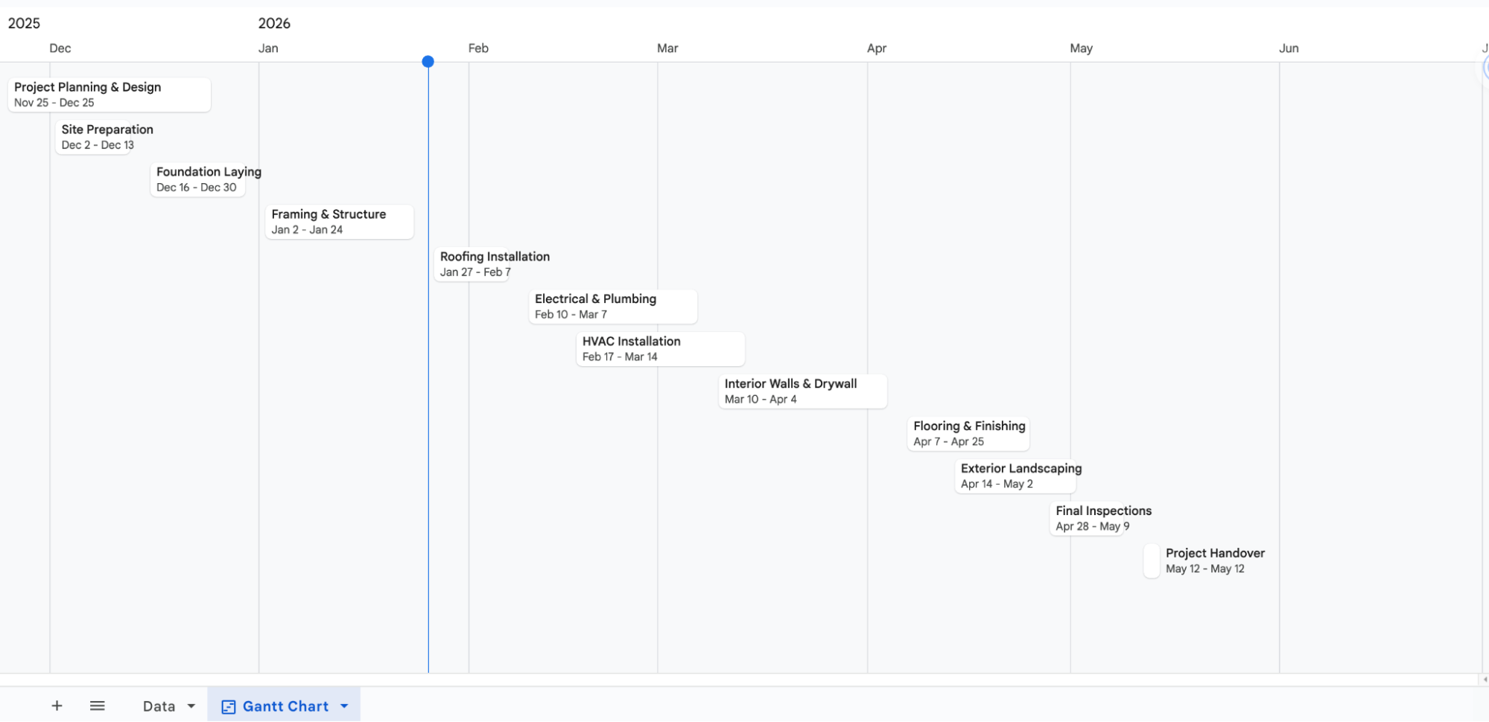Expand the Data tab options arrow
This screenshot has height=722, width=1489.
click(x=191, y=706)
